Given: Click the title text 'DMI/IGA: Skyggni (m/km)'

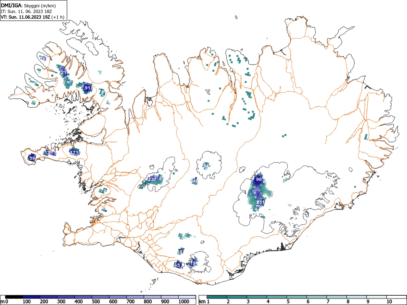Looking at the screenshot, I should pos(28,6).
